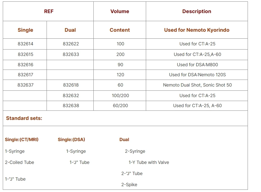Viewport: 261px width, 192px height.
Task: Select reference number 832614
Action: pyautogui.click(x=25, y=44)
